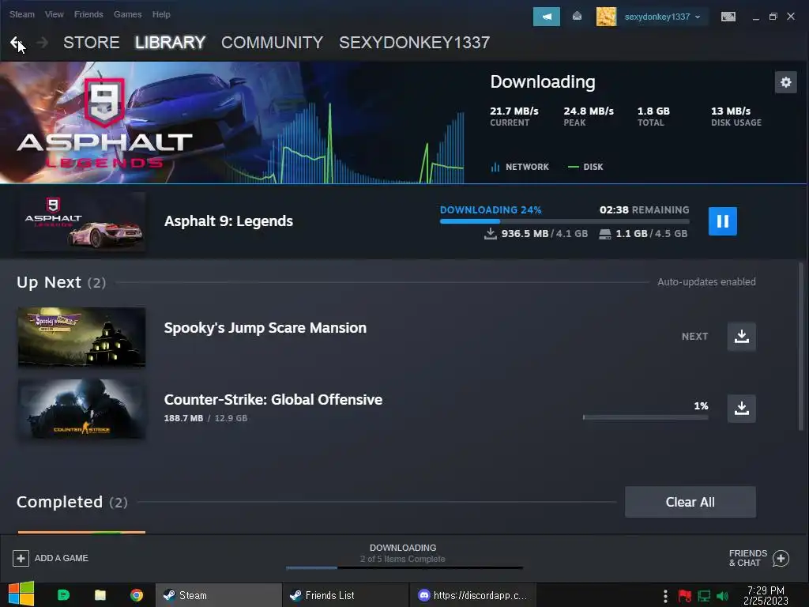Click the network tray icon
This screenshot has width=809, height=607.
(x=704, y=596)
